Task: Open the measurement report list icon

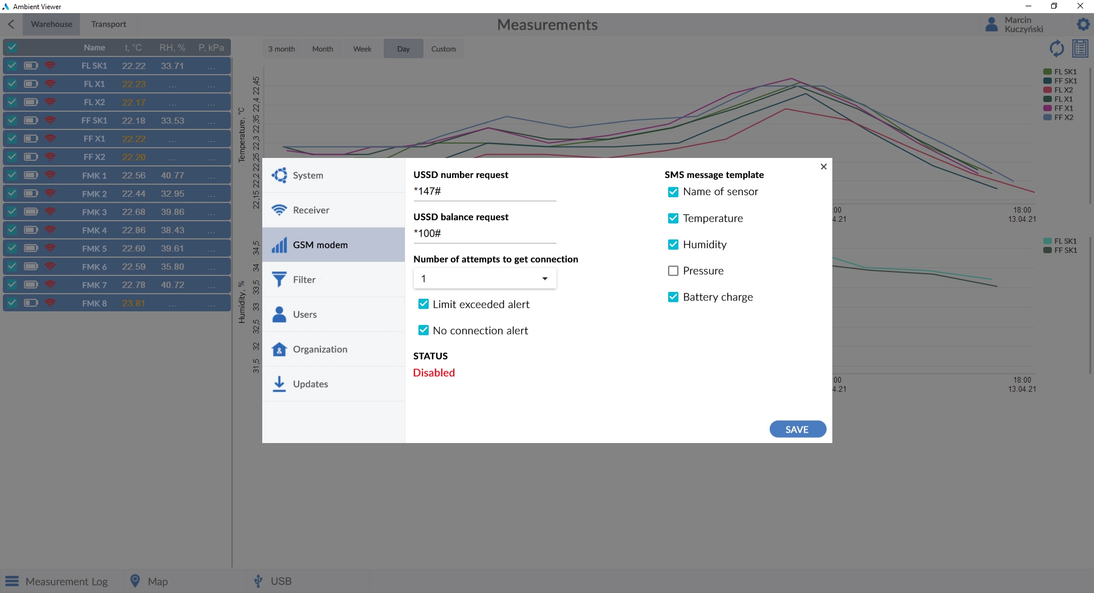Action: pyautogui.click(x=1080, y=48)
